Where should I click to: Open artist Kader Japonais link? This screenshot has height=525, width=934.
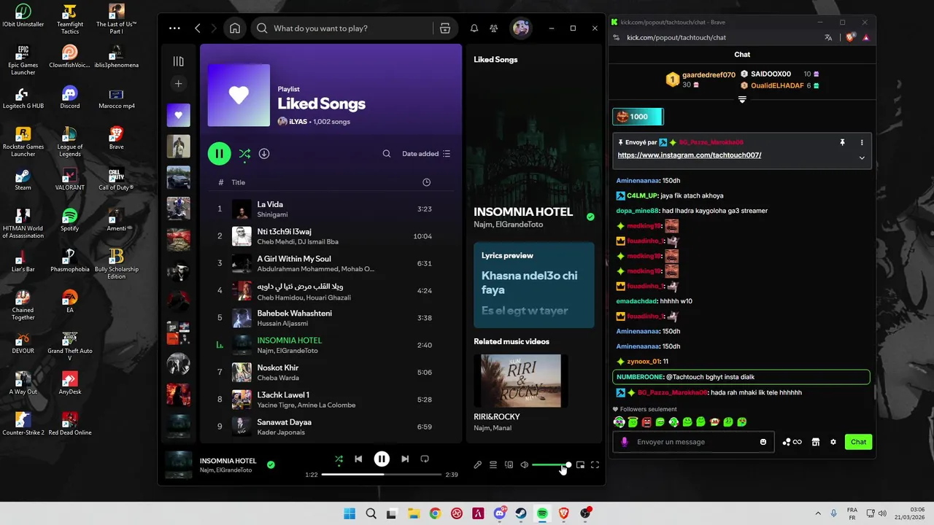[282, 432]
